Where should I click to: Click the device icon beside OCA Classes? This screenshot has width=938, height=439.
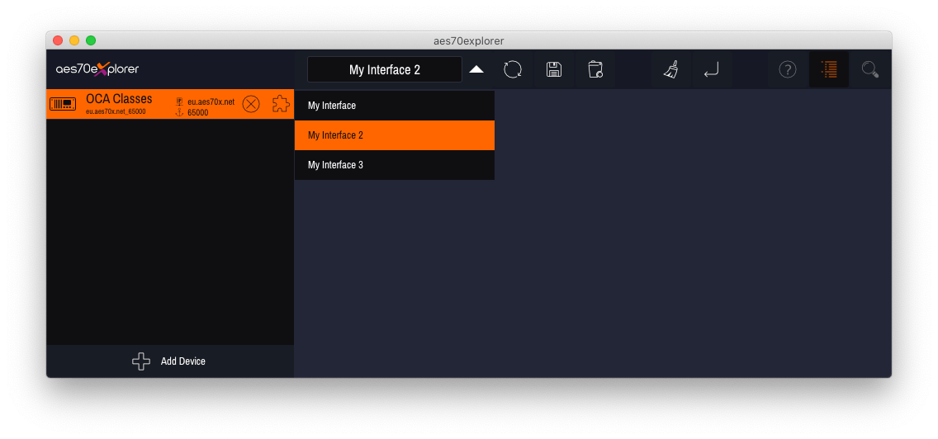coord(63,104)
